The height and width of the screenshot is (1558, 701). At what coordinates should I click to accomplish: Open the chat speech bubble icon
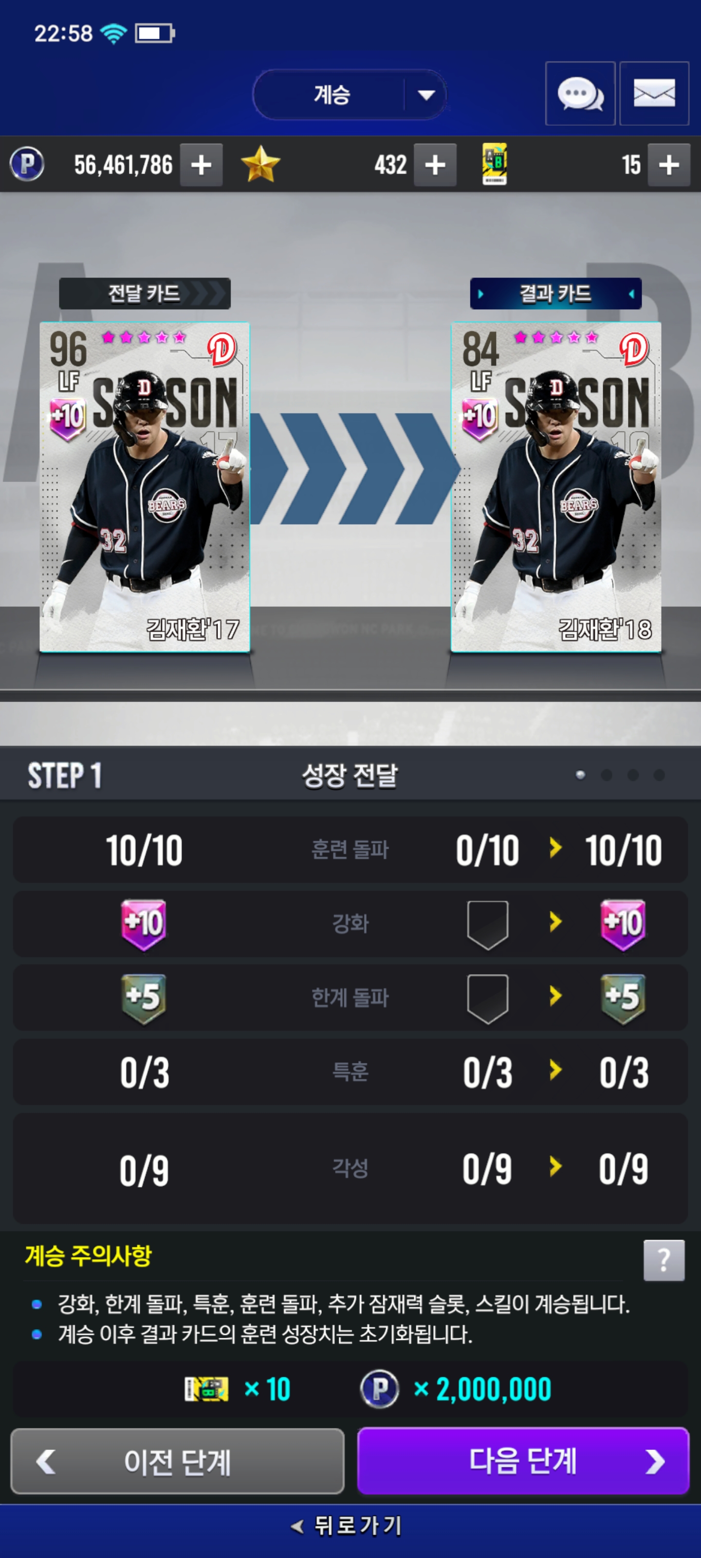click(580, 94)
